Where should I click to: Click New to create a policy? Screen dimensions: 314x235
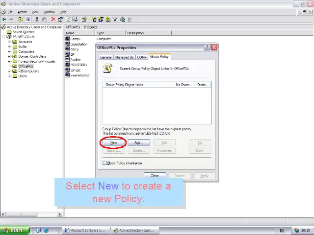[x=113, y=142]
